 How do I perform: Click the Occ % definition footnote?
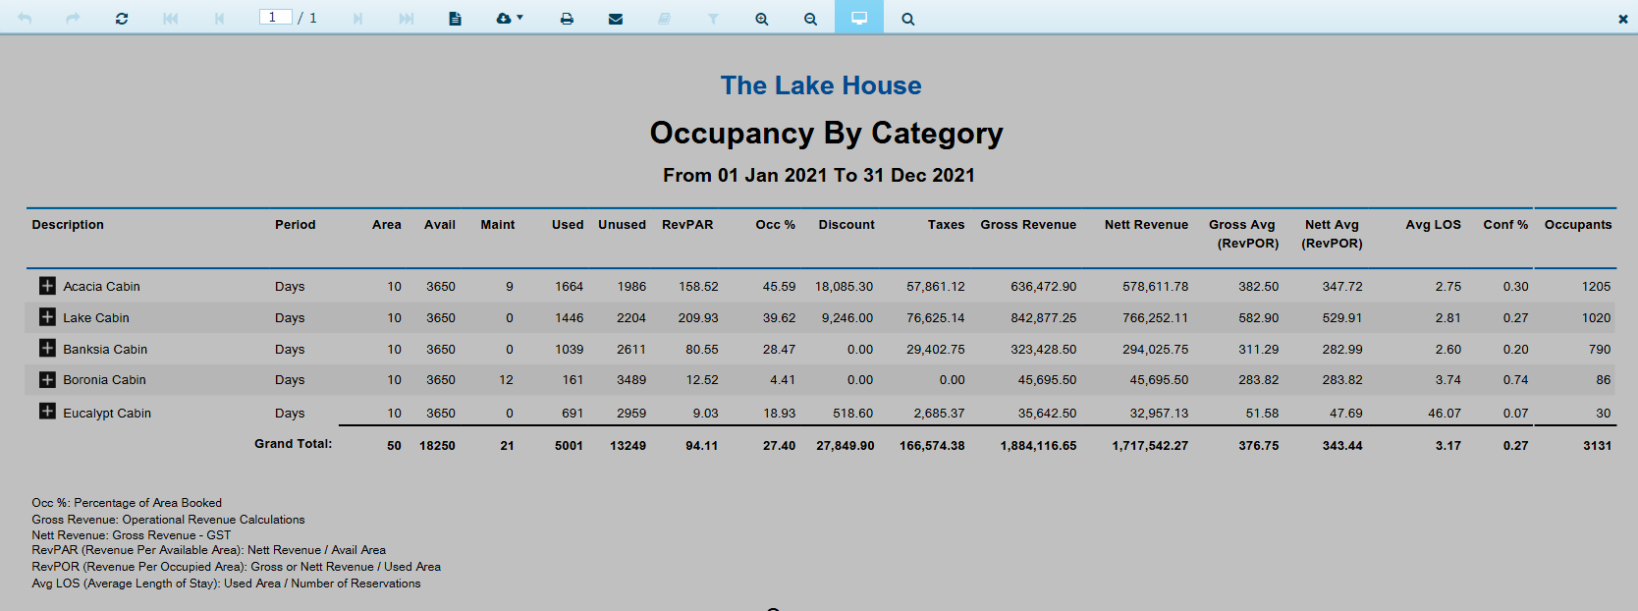pyautogui.click(x=127, y=503)
